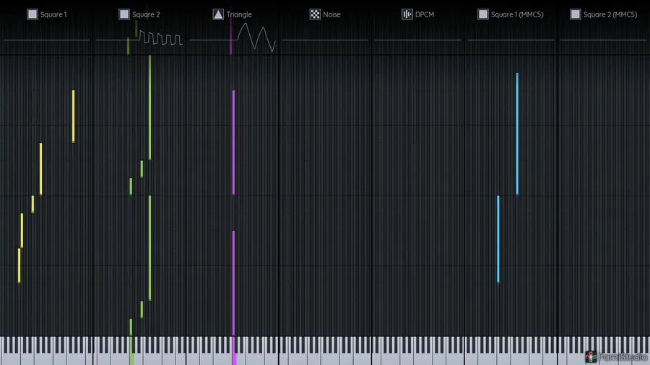This screenshot has height=365, width=650.
Task: Select the Square 1 (MMC5) label
Action: [517, 14]
